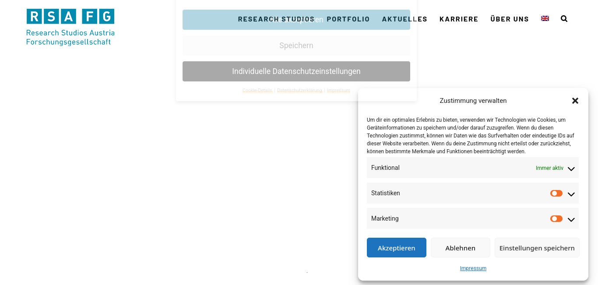
Task: Expand the Funktional category chevron
Action: (x=571, y=169)
